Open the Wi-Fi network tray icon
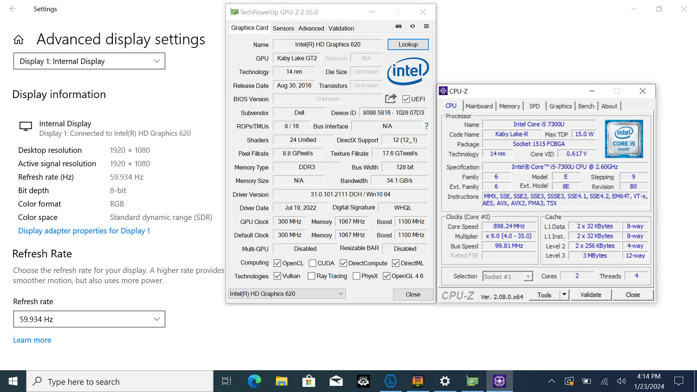 (x=605, y=381)
